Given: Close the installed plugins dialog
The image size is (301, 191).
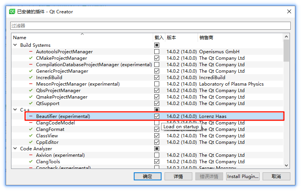Looking at the screenshot, I should (x=289, y=11).
